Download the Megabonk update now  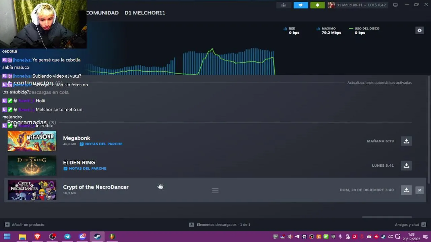tap(406, 141)
